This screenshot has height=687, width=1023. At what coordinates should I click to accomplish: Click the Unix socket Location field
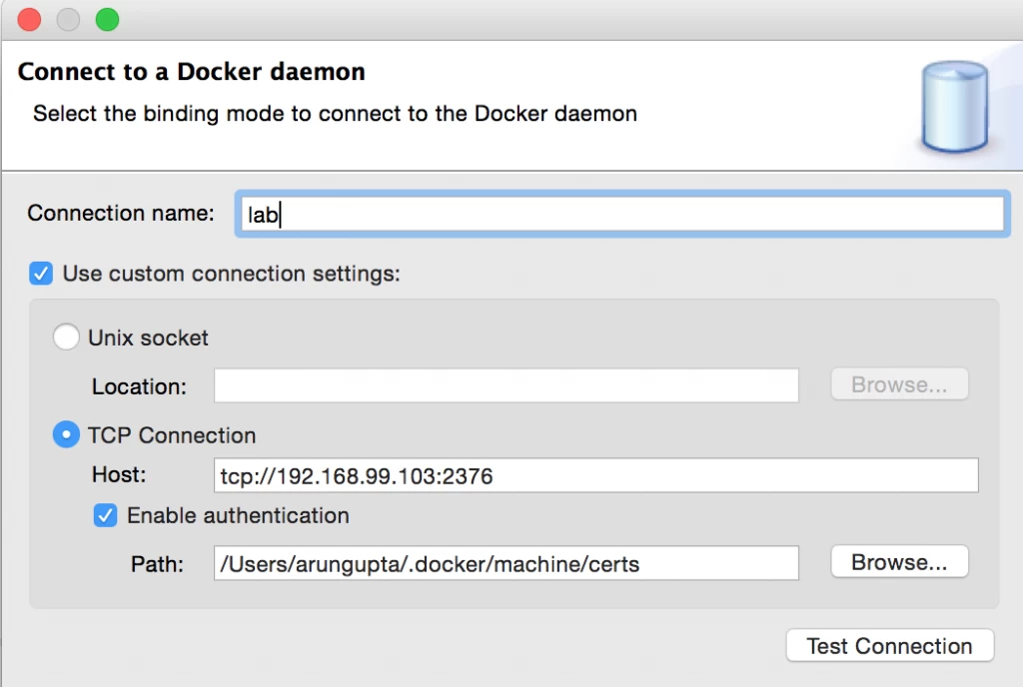tap(507, 385)
